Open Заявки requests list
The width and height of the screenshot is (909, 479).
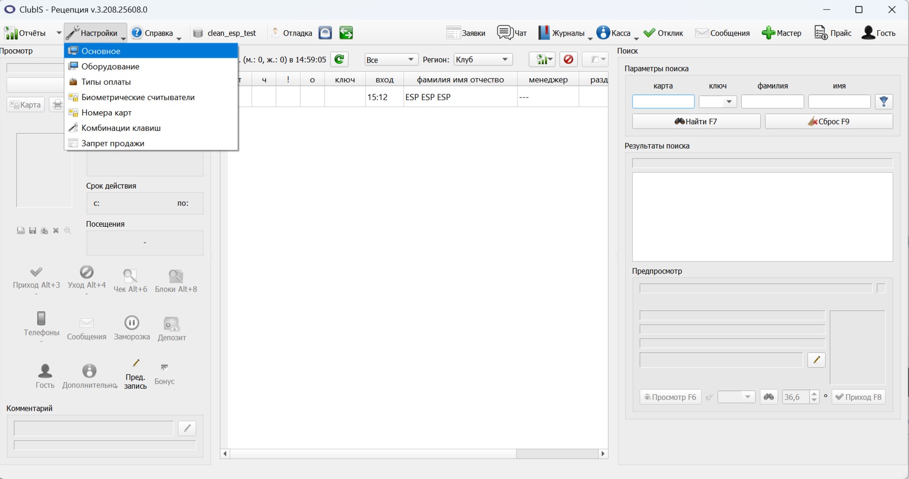pyautogui.click(x=466, y=33)
